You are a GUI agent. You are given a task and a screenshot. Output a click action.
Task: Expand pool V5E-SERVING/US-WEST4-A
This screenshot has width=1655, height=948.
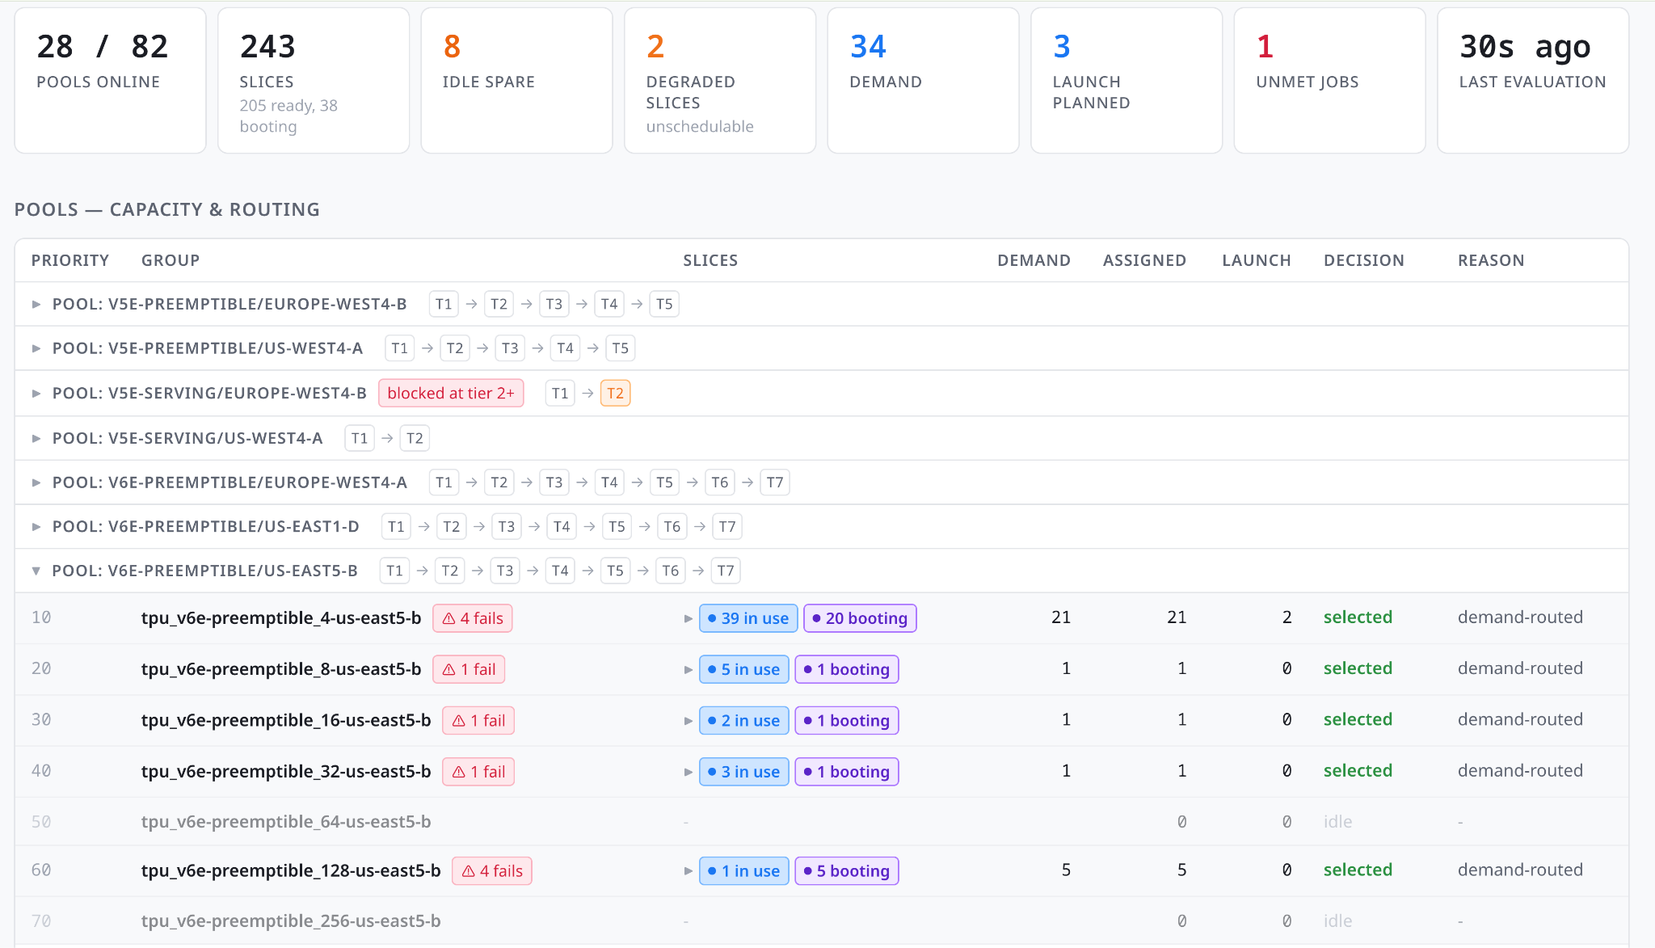pos(36,438)
